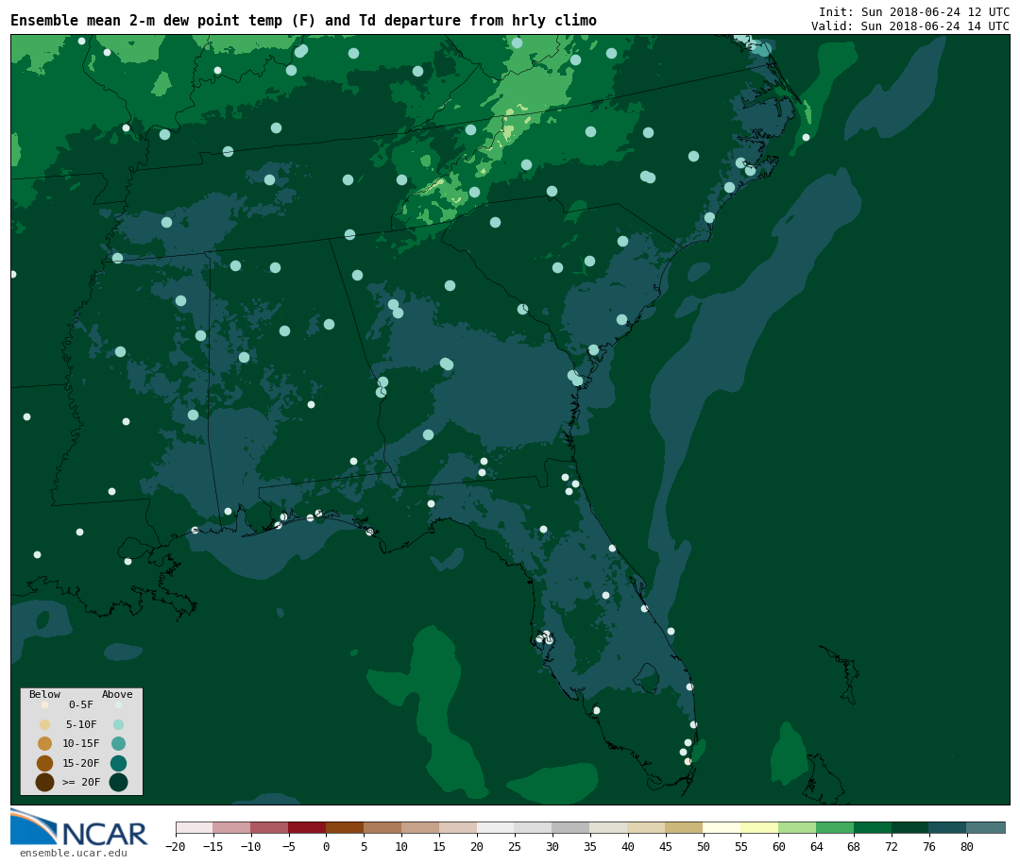Pick the colorbar swatch between 5 and 10
Image resolution: width=1020 pixels, height=864 pixels.
click(x=382, y=827)
